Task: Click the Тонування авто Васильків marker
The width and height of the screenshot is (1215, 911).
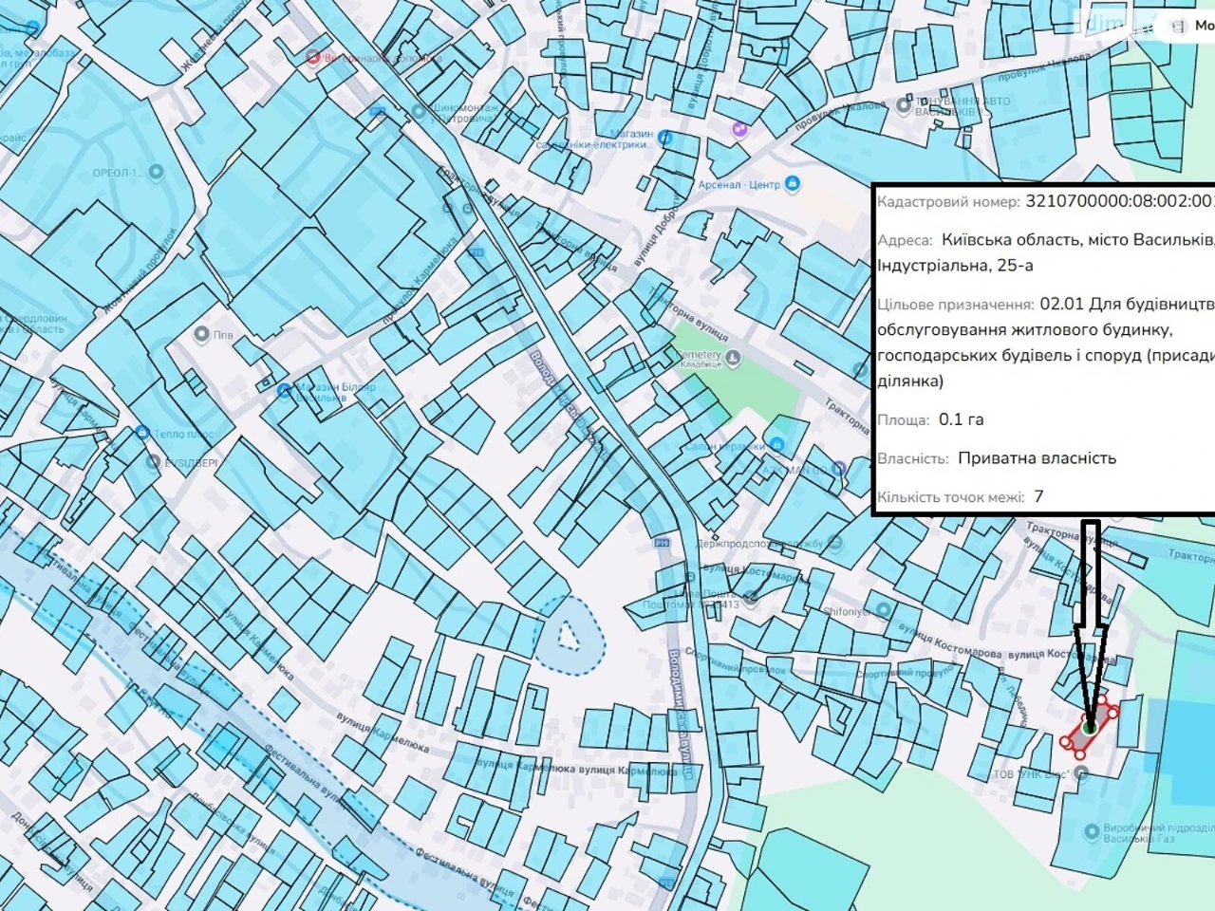Action: click(904, 105)
